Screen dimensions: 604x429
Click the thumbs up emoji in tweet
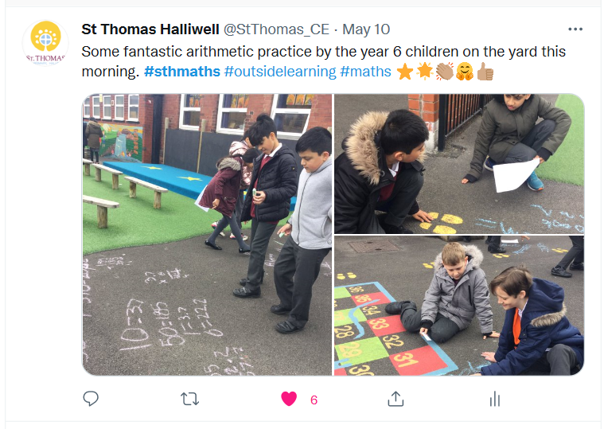tap(485, 72)
